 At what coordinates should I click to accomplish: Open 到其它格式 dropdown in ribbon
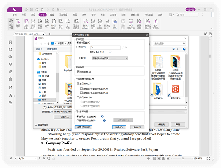109,28
